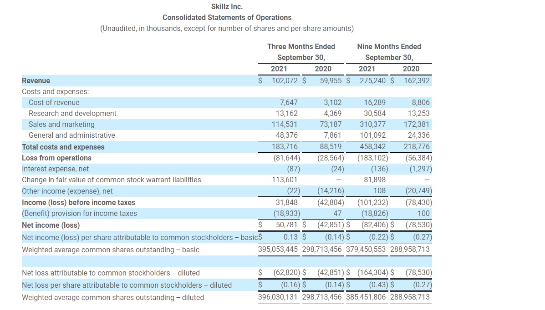
Task: Click sales and marketing value 114,531
Action: [x=285, y=124]
